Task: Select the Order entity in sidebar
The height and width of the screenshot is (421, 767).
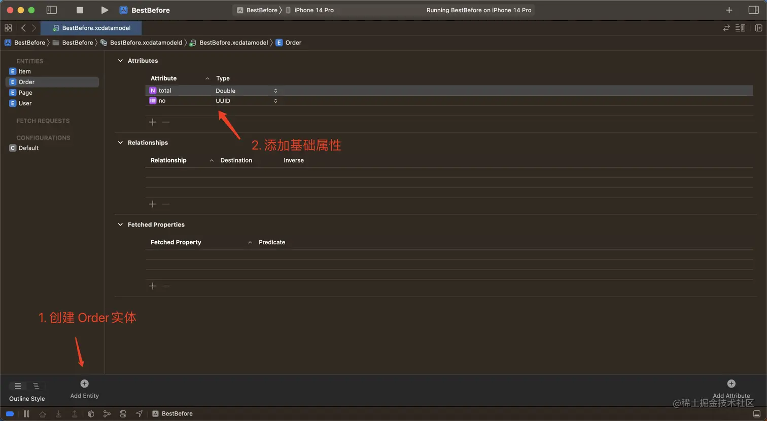Action: [52, 82]
